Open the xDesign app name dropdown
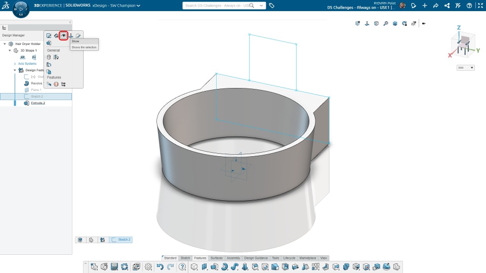Image resolution: width=486 pixels, height=273 pixels. pos(138,6)
